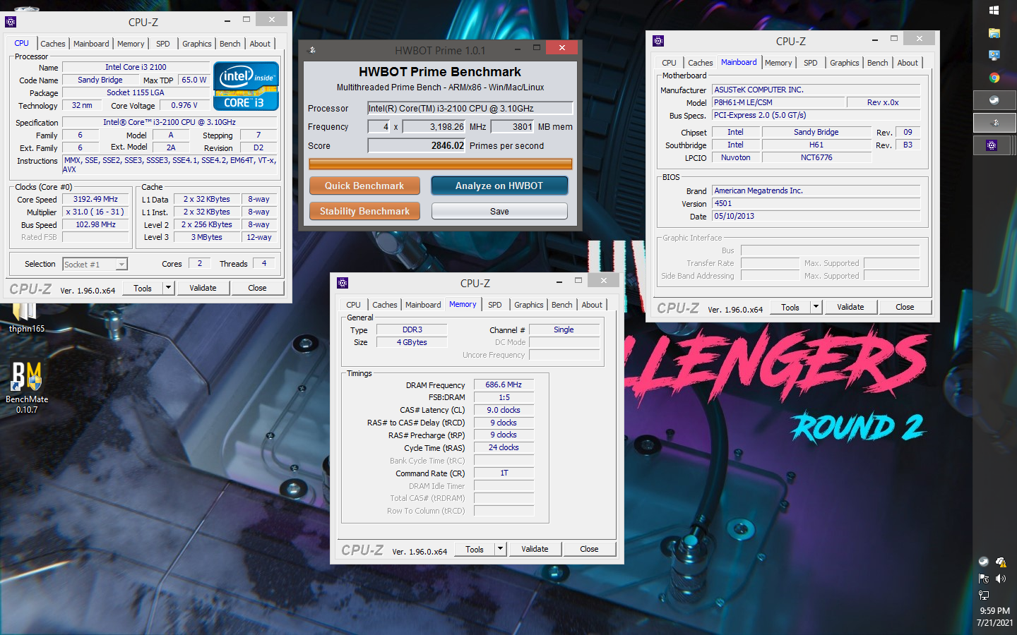Click the Core Voltage value 0.976 V
This screenshot has height=635, width=1017.
(184, 105)
